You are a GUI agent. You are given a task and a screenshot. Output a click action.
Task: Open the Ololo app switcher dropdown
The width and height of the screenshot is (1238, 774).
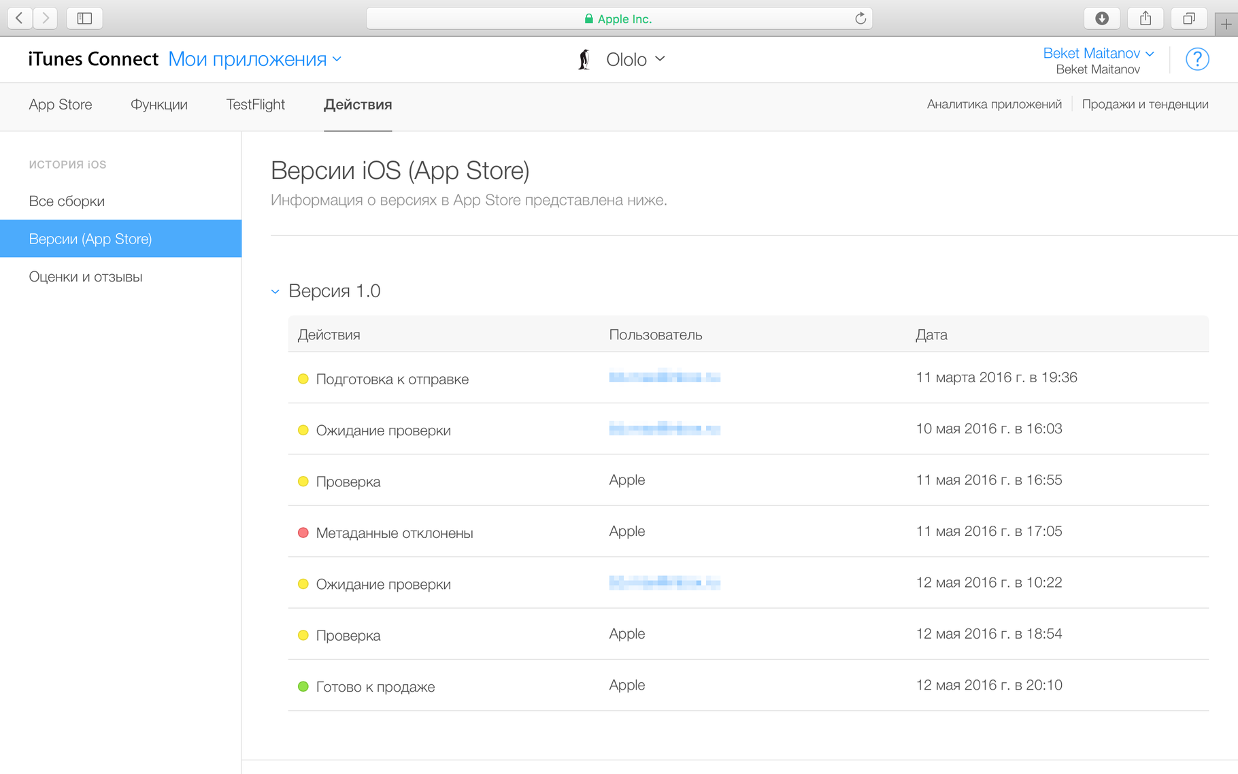[x=635, y=60]
